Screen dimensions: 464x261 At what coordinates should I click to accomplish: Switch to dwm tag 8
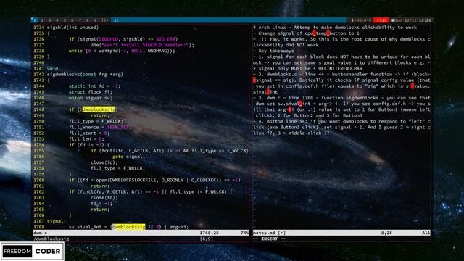[87, 20]
